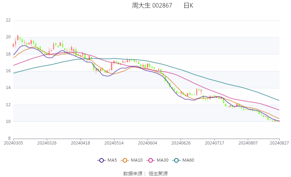Toggle the MA30 legend series
This screenshot has height=177, width=291.
pos(157,160)
